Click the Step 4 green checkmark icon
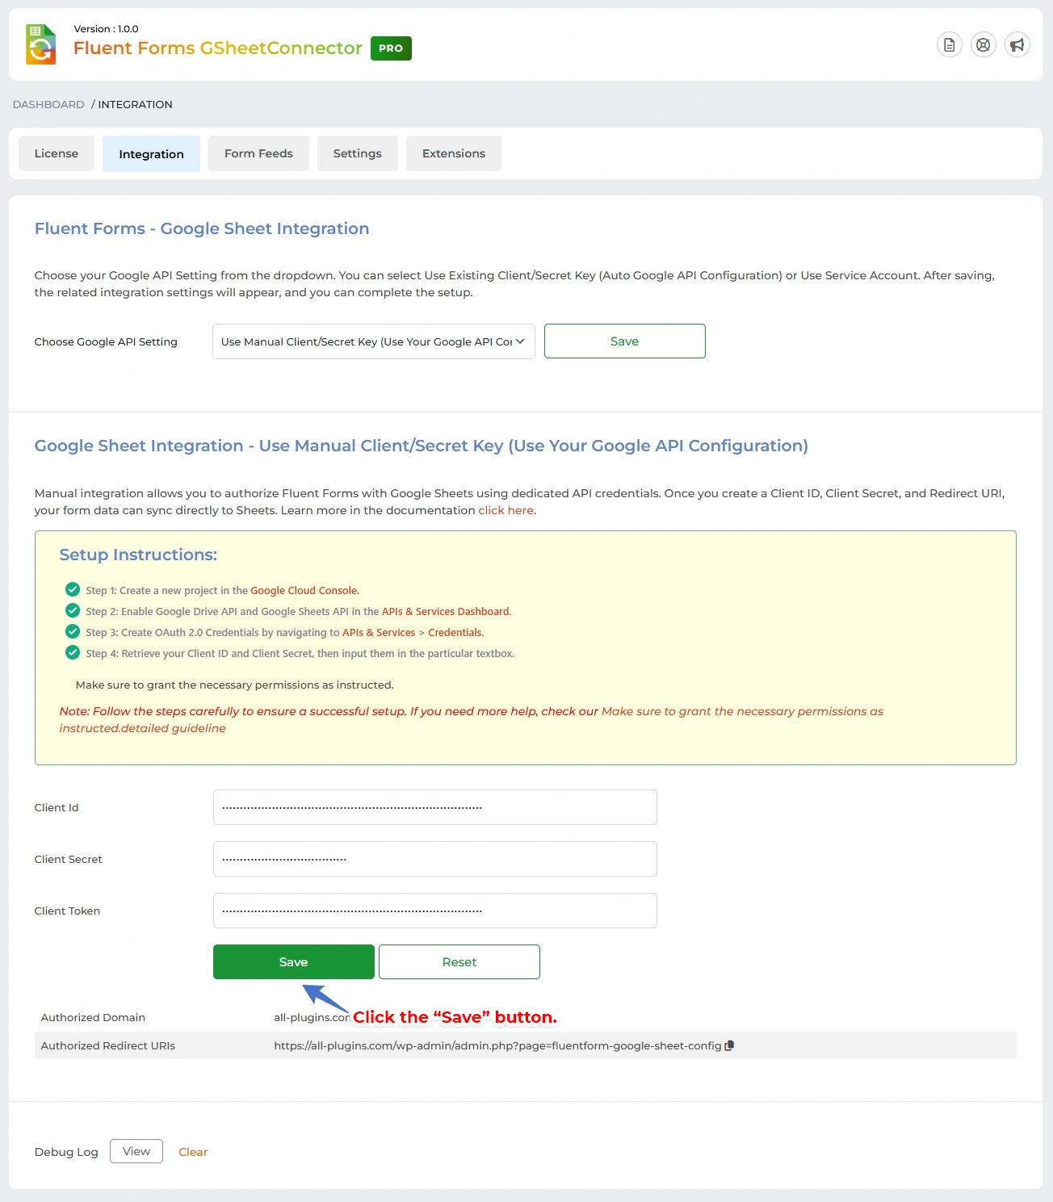This screenshot has width=1053, height=1202. (73, 652)
